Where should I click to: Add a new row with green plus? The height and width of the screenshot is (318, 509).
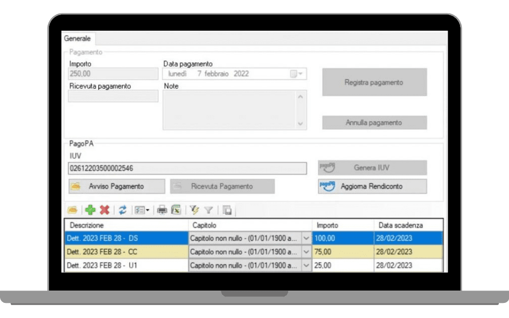90,210
